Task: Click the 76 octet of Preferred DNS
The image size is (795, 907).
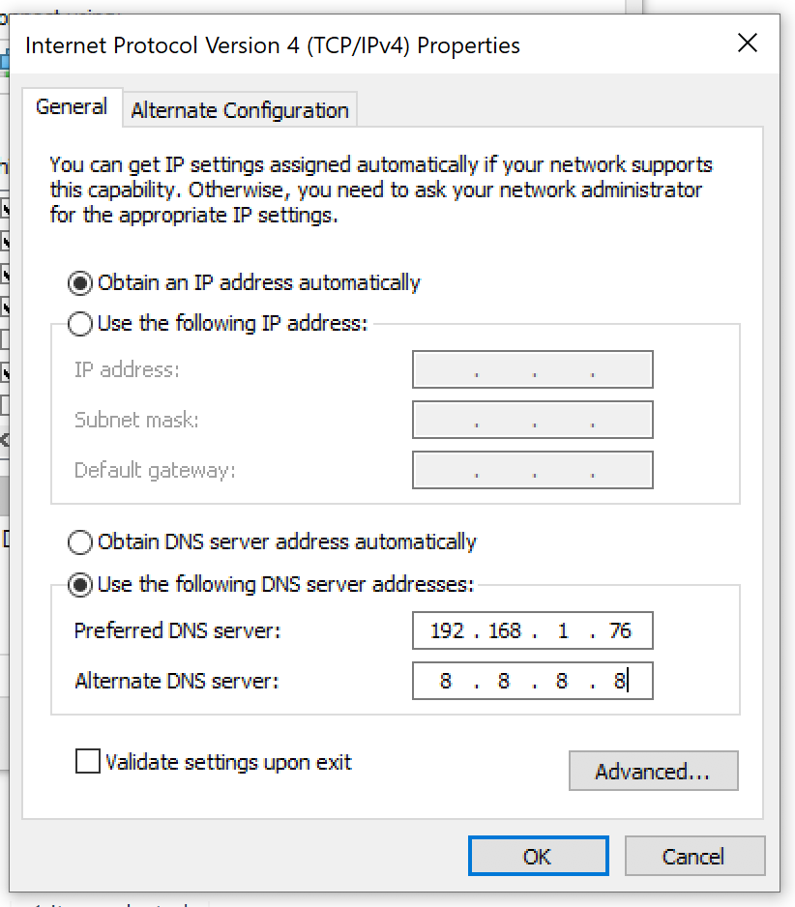Action: coord(620,631)
